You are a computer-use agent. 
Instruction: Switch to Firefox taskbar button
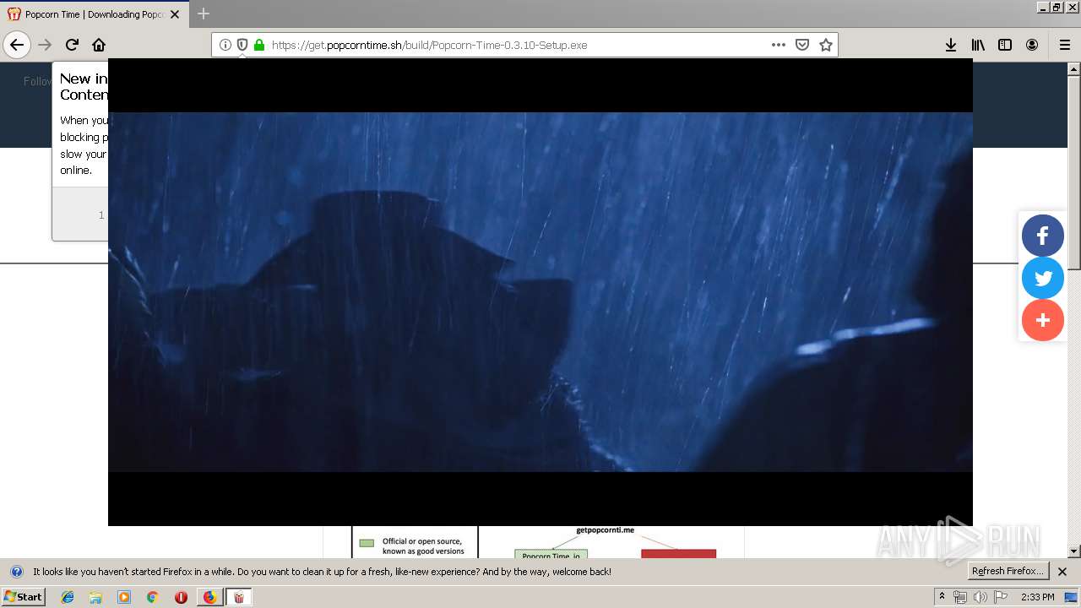(x=209, y=597)
